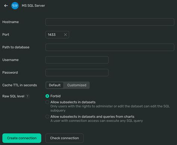Viewport: 177px width, 145px height.
Task: Click the MS SQL Server logo icon
Action: pos(15,6)
